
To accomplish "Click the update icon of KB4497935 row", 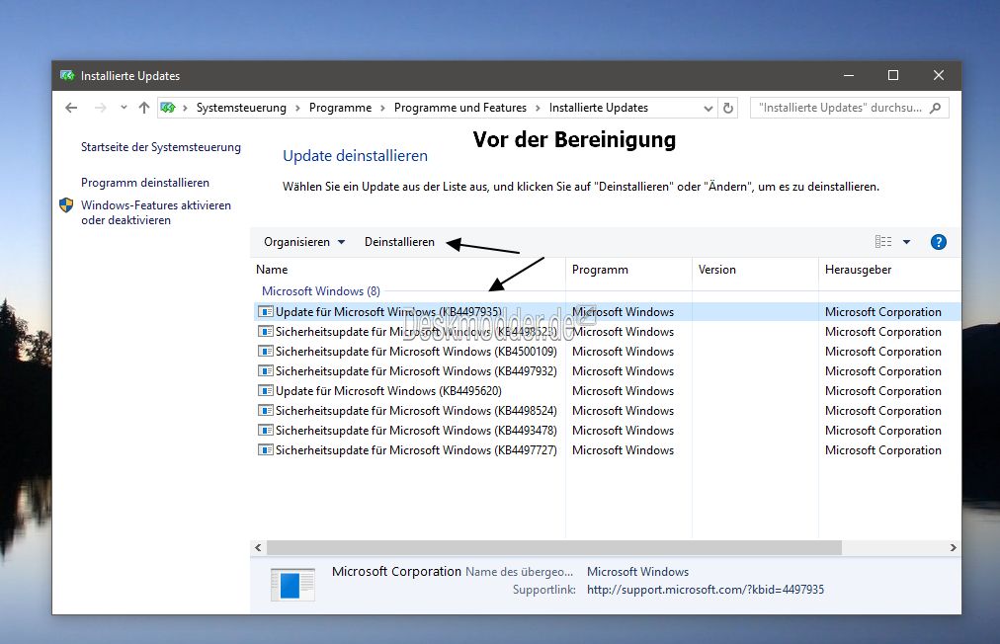I will point(265,312).
